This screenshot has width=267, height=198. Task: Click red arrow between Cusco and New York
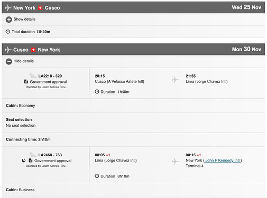(33, 50)
